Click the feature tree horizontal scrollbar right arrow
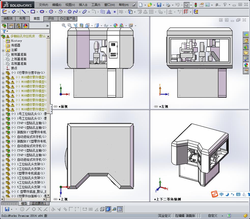250x219 pixels. pyautogui.click(x=45, y=199)
